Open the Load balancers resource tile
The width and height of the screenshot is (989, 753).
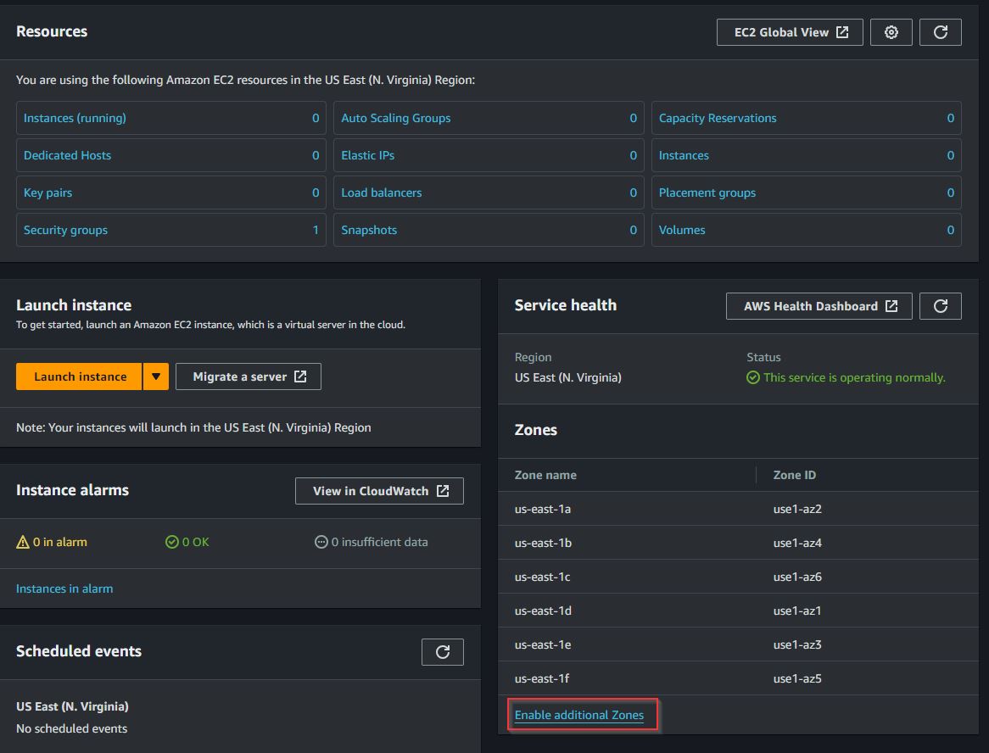point(489,192)
